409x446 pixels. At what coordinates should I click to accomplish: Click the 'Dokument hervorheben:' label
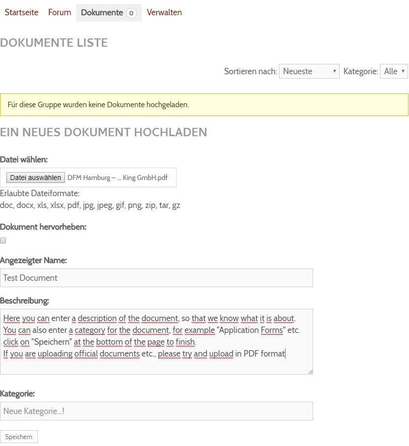(43, 227)
